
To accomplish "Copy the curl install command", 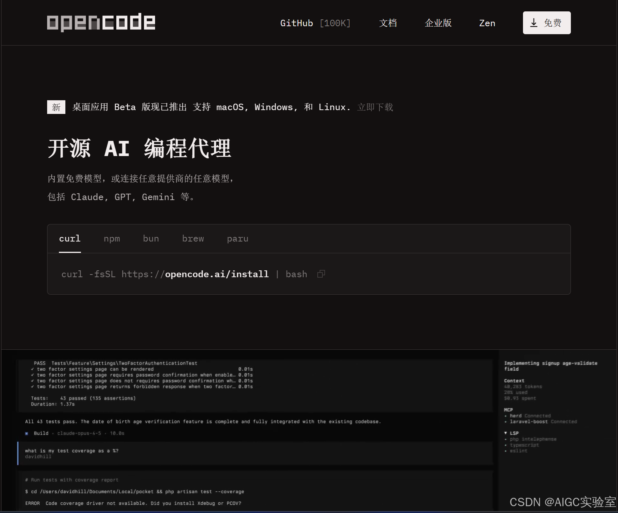I will tap(321, 274).
